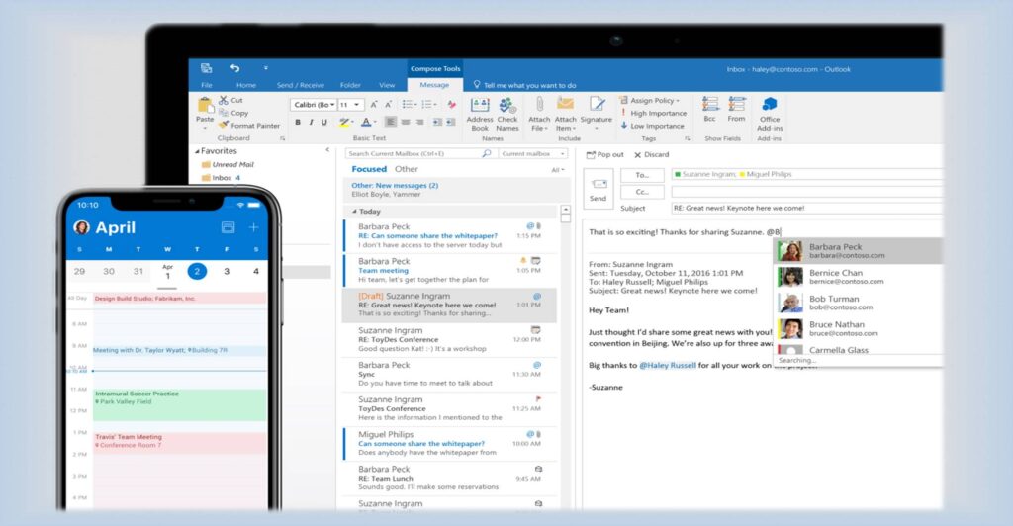Open the Folder ribbon tab

coord(350,85)
